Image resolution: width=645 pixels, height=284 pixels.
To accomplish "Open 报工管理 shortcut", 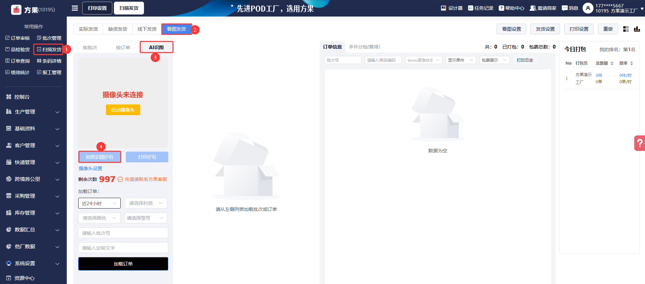I will coord(49,72).
